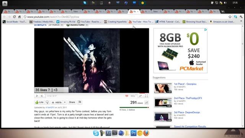Image resolution: width=245 pixels, height=138 pixels.
Task: Open the Social Blade bookmark
Action: coord(15,22)
